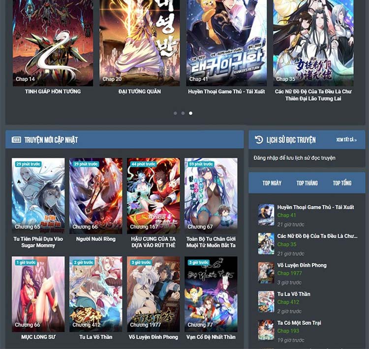Select the first carousel pagination dot
This screenshot has width=369, height=349.
click(x=175, y=113)
